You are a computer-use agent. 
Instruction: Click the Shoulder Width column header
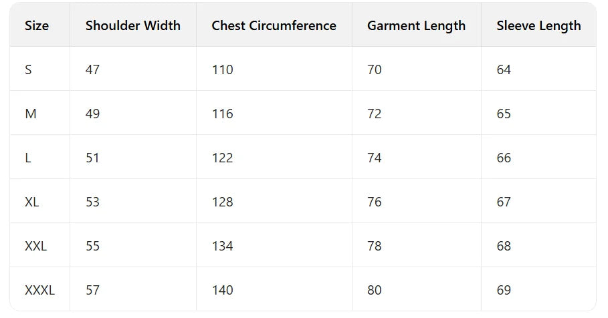133,26
